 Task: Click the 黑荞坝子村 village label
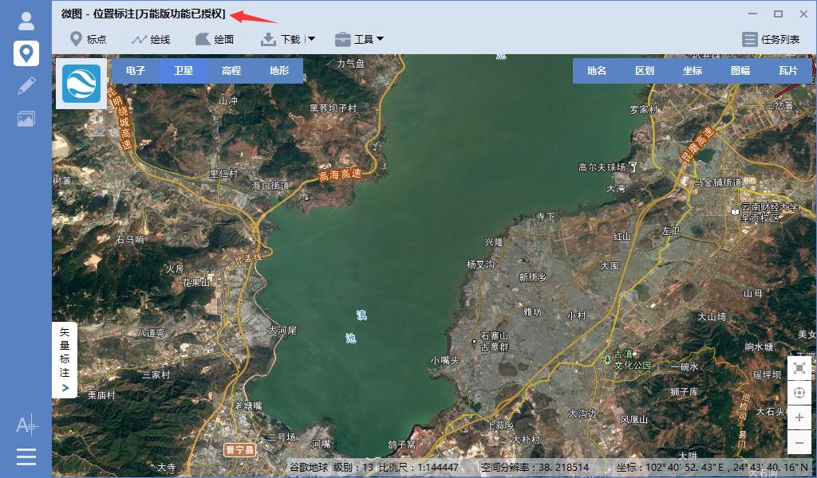click(x=333, y=108)
